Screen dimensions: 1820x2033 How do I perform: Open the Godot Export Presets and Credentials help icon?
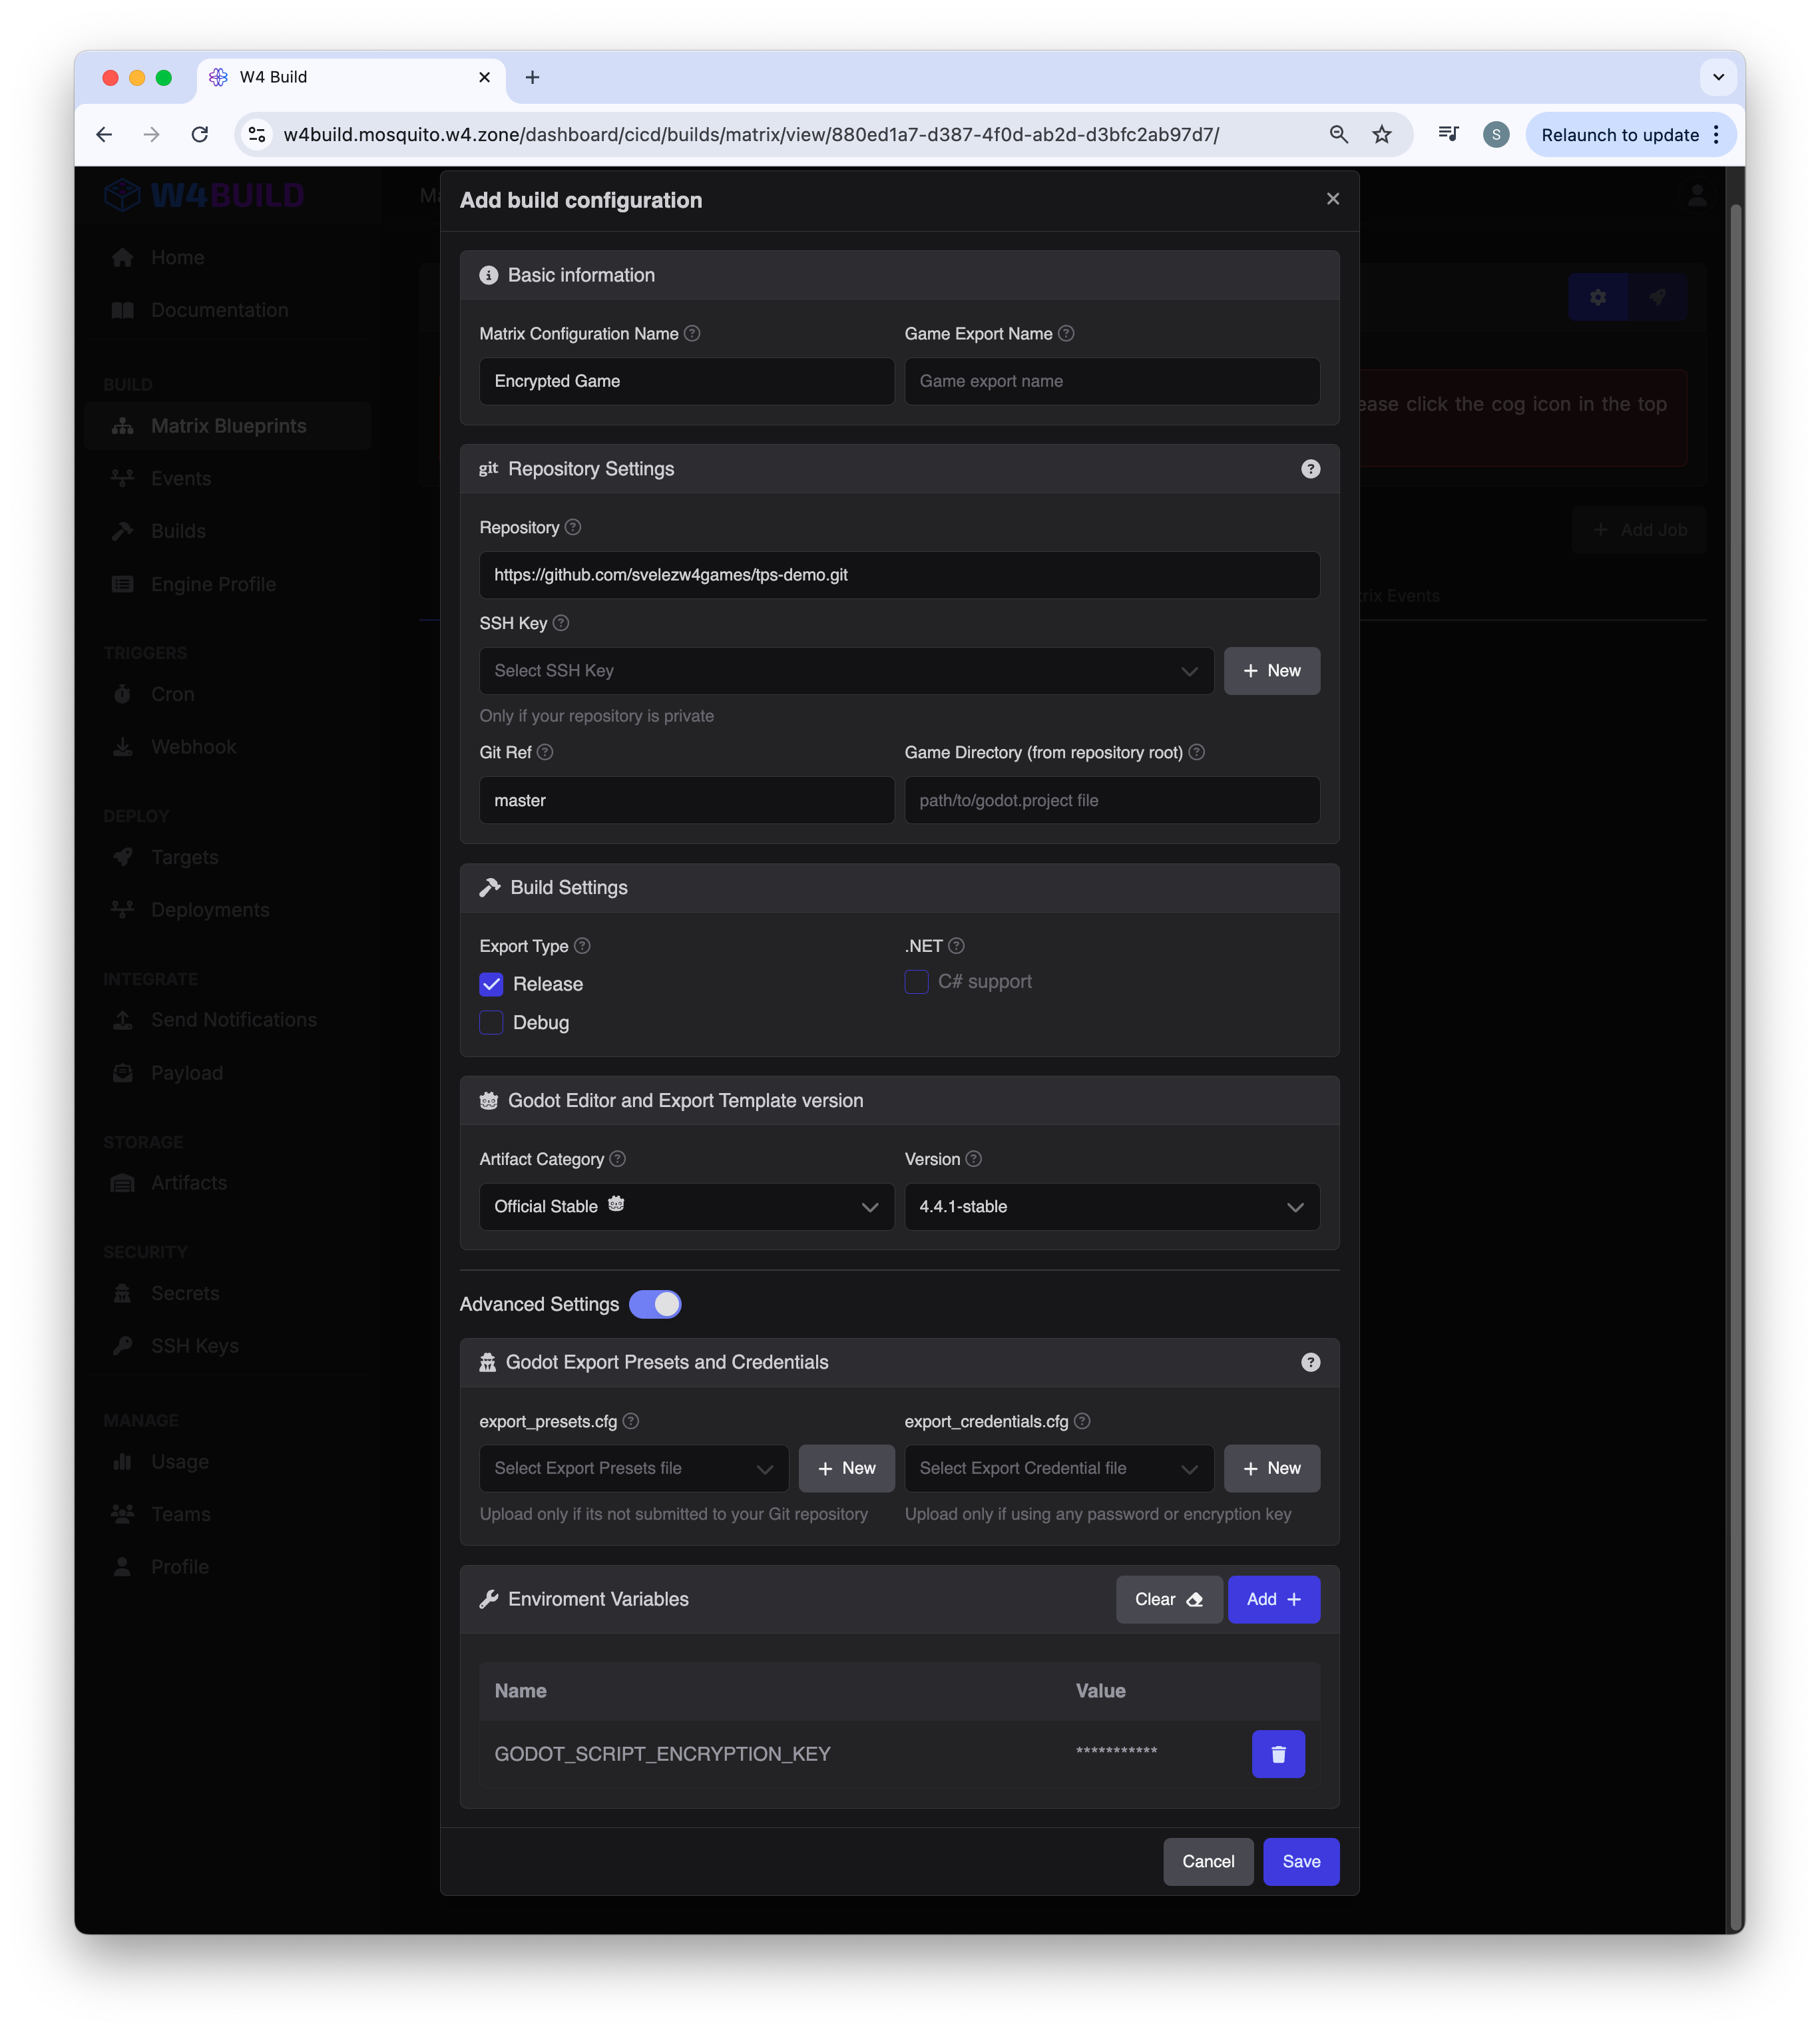pyautogui.click(x=1310, y=1362)
